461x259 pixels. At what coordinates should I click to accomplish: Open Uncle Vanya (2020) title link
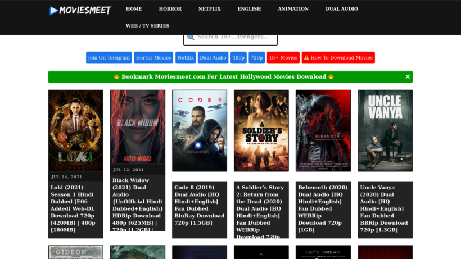tap(385, 208)
